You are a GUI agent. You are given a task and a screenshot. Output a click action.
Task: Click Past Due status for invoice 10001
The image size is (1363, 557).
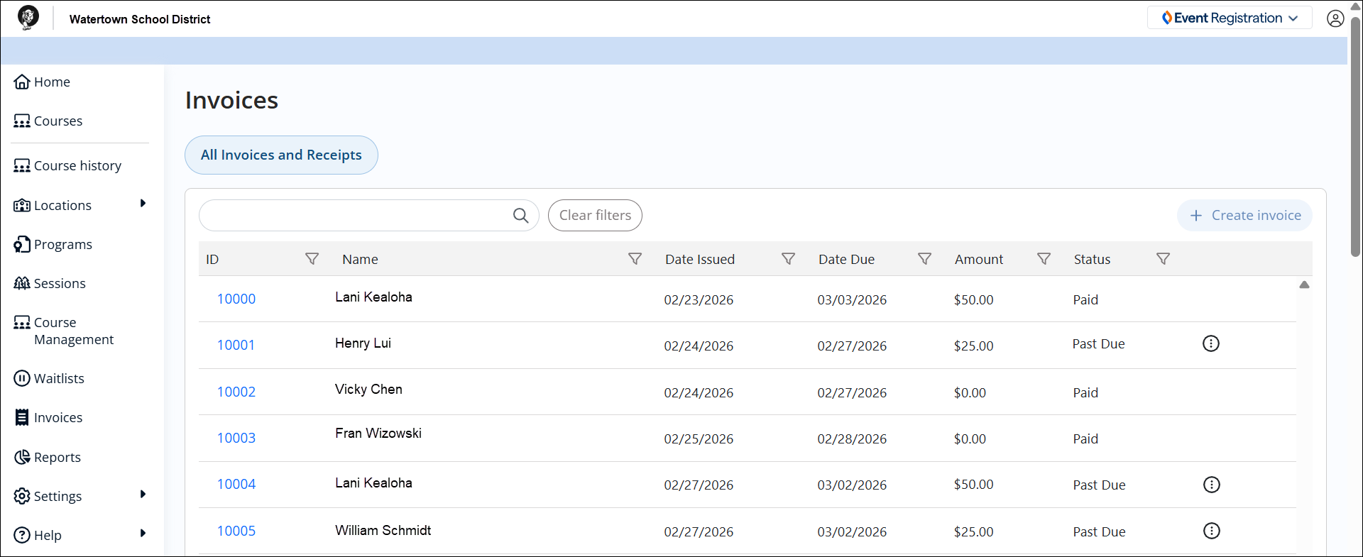(x=1098, y=344)
